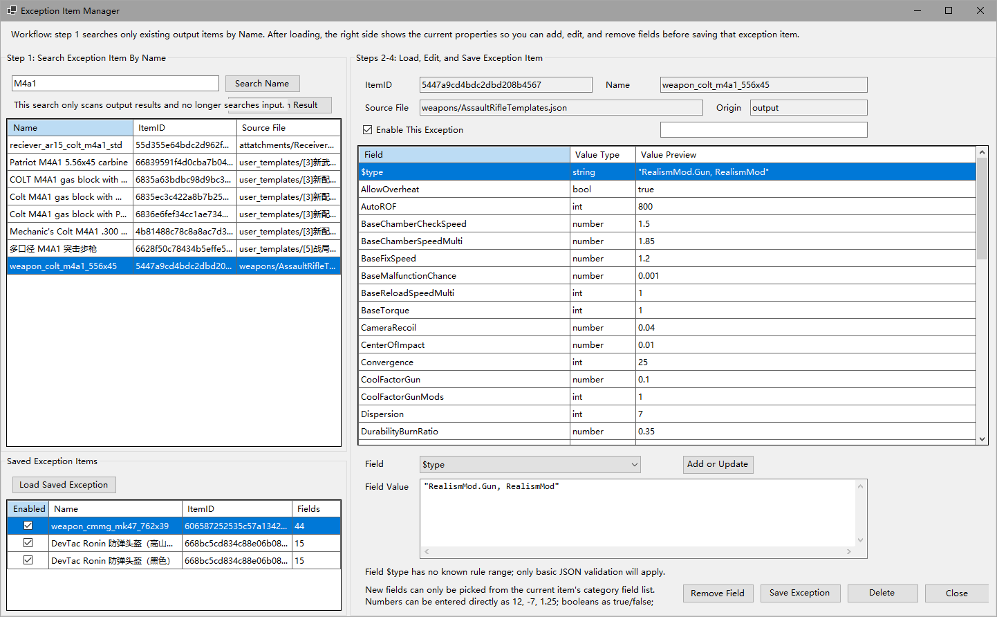This screenshot has width=997, height=617.
Task: Click the Save Exception button
Action: [x=800, y=593]
